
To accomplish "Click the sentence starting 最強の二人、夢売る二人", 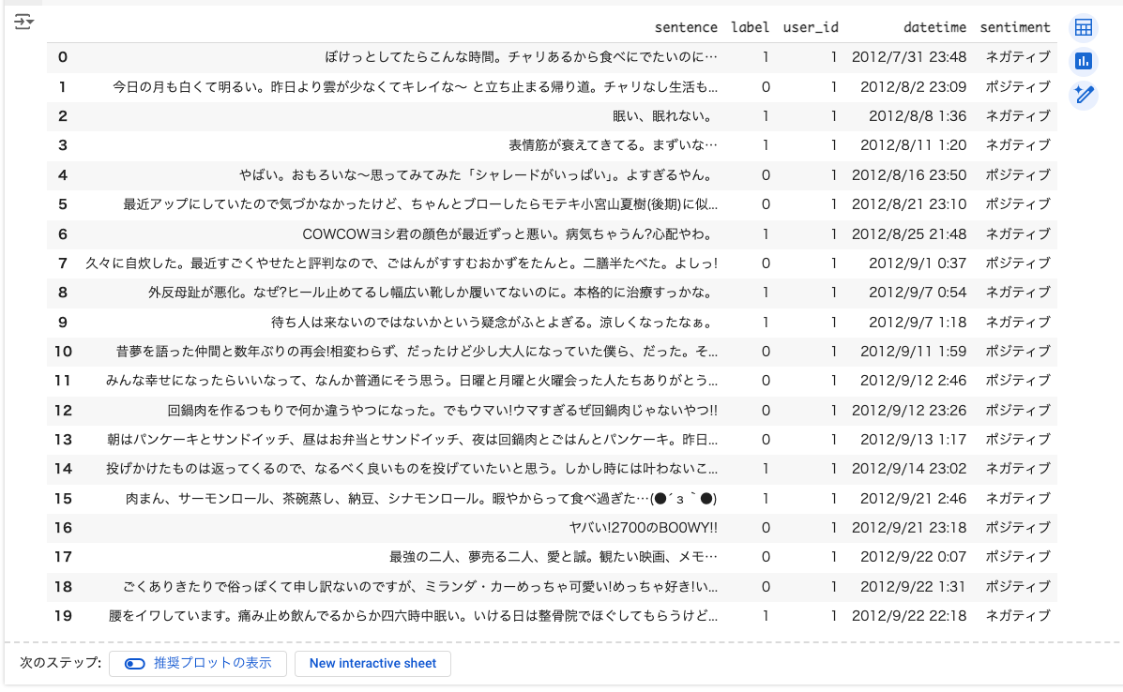I will click(553, 557).
